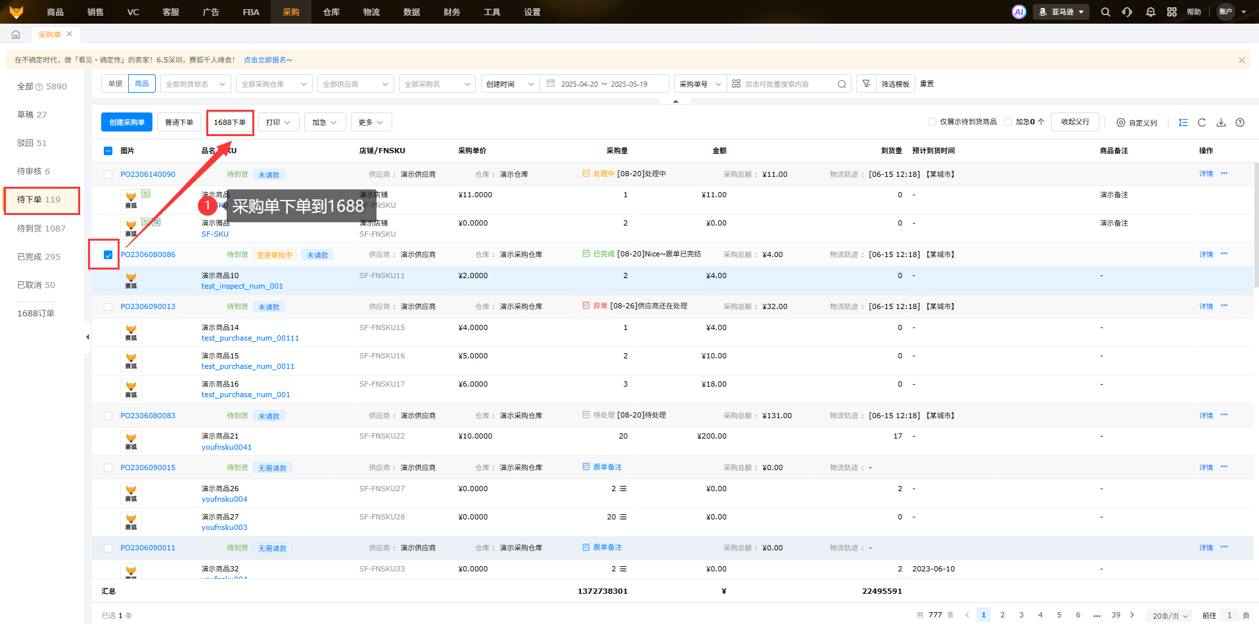The height and width of the screenshot is (624, 1259).
Task: Open the 全部采购仓库 dropdown
Action: coord(274,84)
